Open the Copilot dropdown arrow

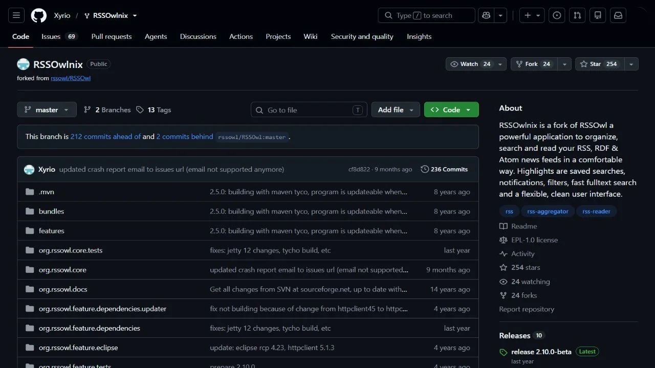(500, 15)
